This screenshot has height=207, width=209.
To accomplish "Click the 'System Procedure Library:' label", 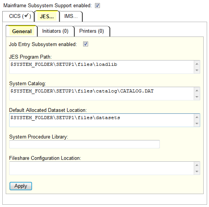I will click(x=39, y=137).
